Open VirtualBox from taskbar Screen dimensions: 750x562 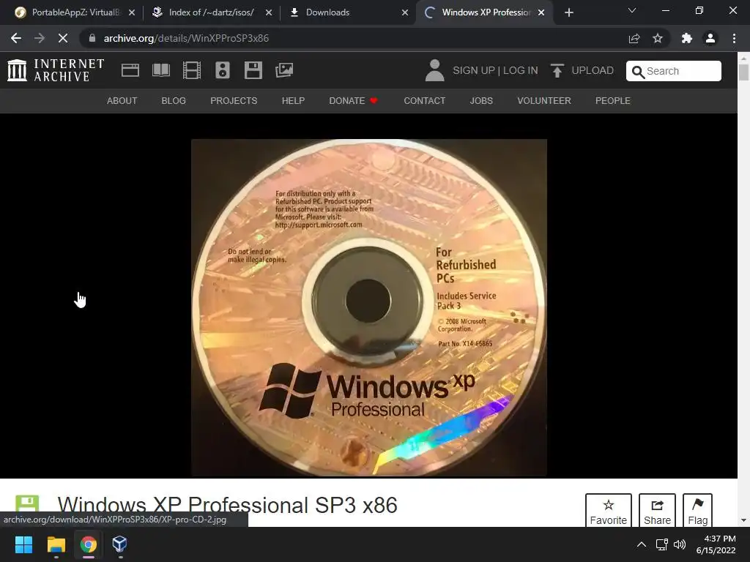[x=119, y=544]
